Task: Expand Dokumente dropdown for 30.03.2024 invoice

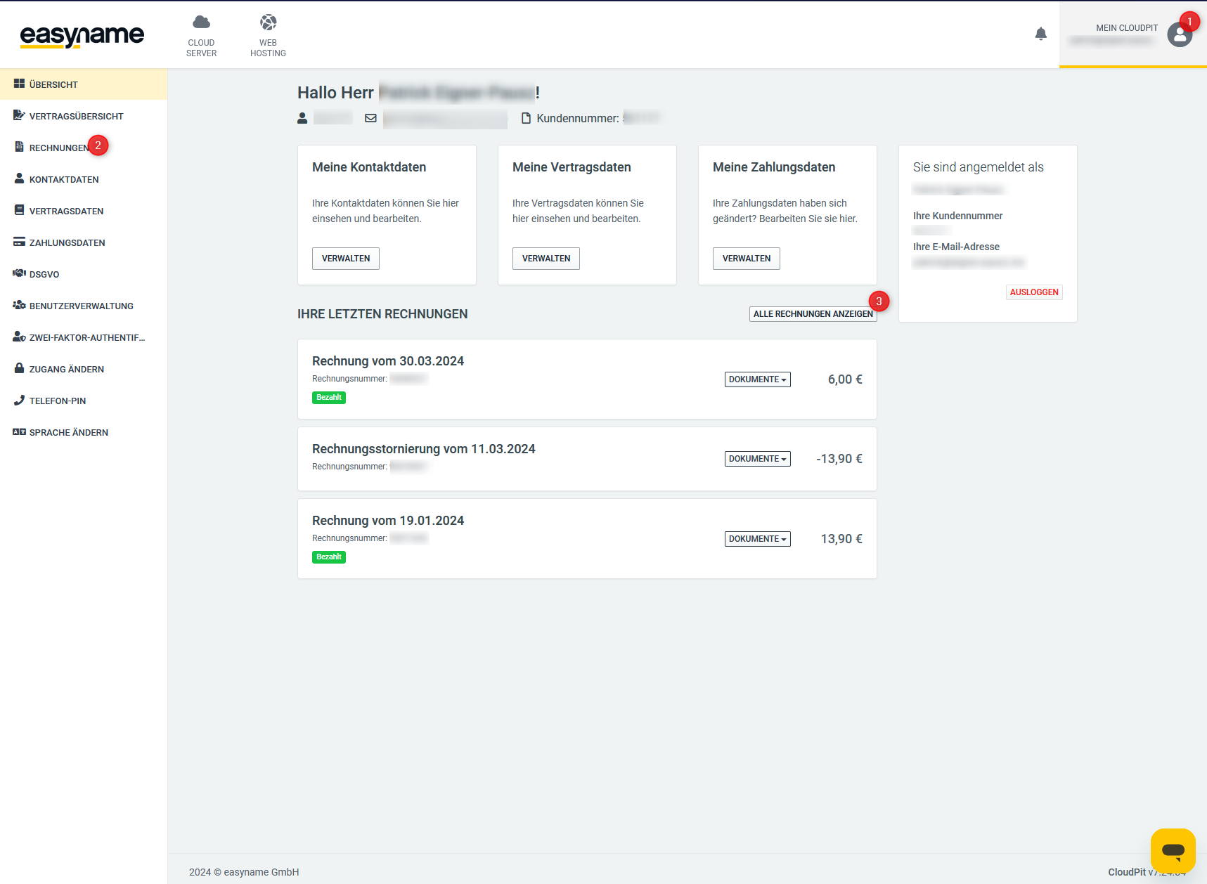Action: (x=757, y=379)
